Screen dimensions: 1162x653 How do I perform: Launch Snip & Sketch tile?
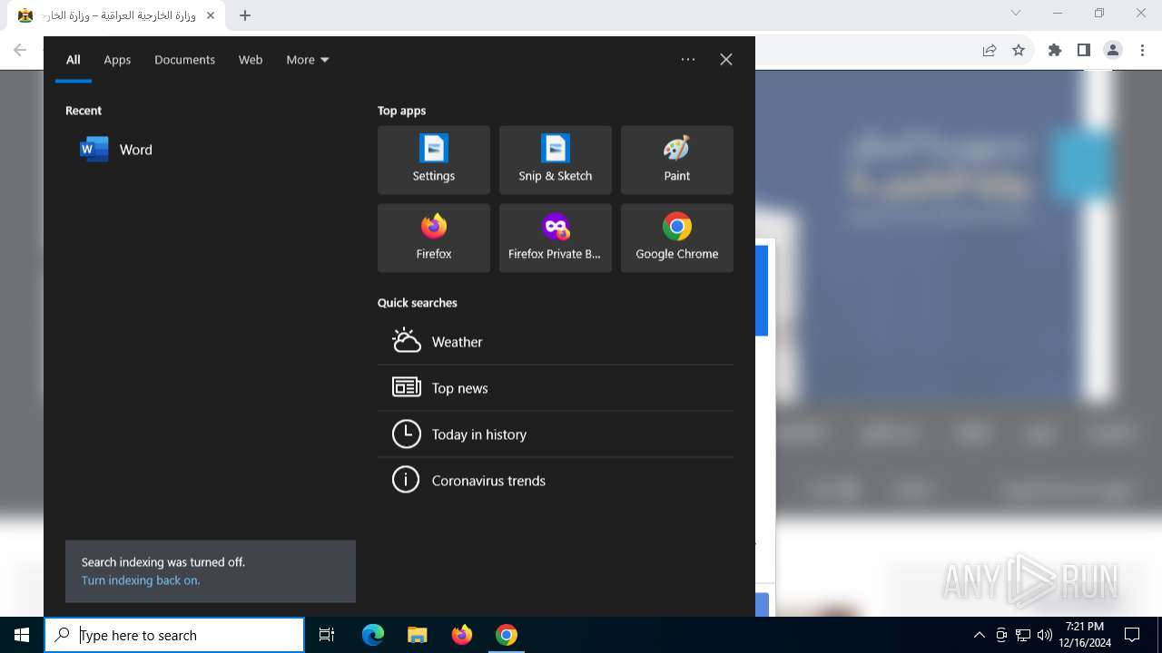click(x=556, y=160)
